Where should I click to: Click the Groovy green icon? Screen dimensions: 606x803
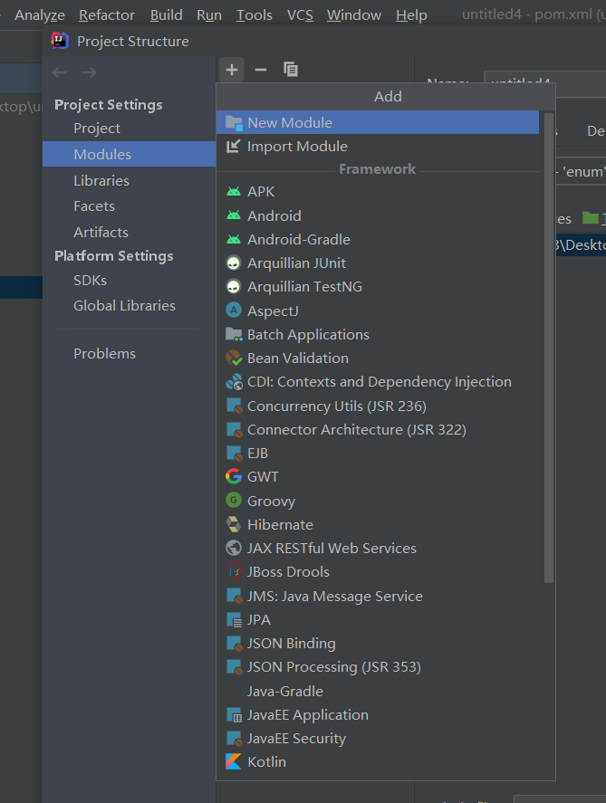tap(234, 500)
